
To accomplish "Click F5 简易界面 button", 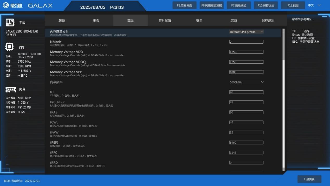I will [185, 5].
